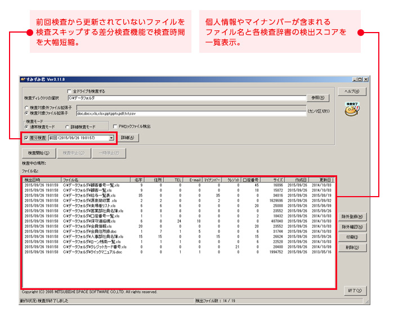Select the 給与一覧表.xls row
This screenshot has width=394, height=309.
pos(178,196)
